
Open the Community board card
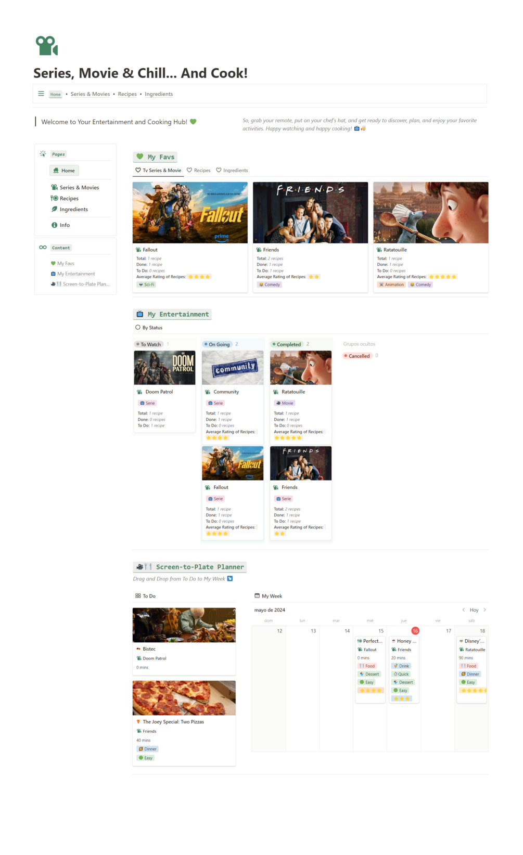(x=233, y=397)
